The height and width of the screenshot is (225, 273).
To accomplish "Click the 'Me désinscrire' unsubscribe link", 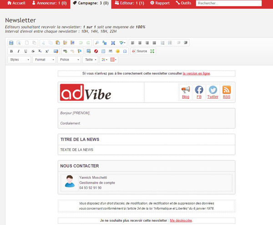I will [181, 220].
